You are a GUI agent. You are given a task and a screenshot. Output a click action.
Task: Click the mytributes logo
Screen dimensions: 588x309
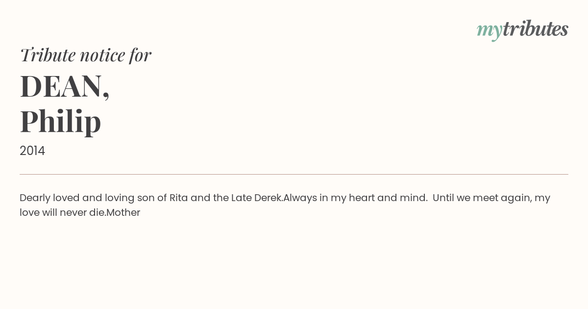tap(522, 30)
